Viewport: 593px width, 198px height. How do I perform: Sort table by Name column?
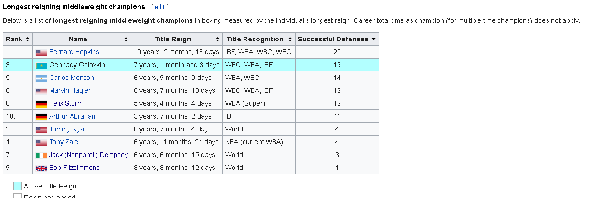82,39
